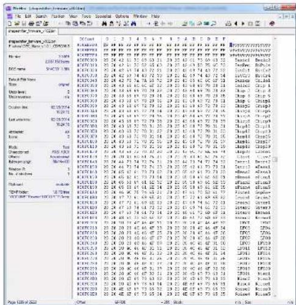Screen dimensions: 296x305
Task: Click the calculator toolbar icon
Action: pos(228,24)
